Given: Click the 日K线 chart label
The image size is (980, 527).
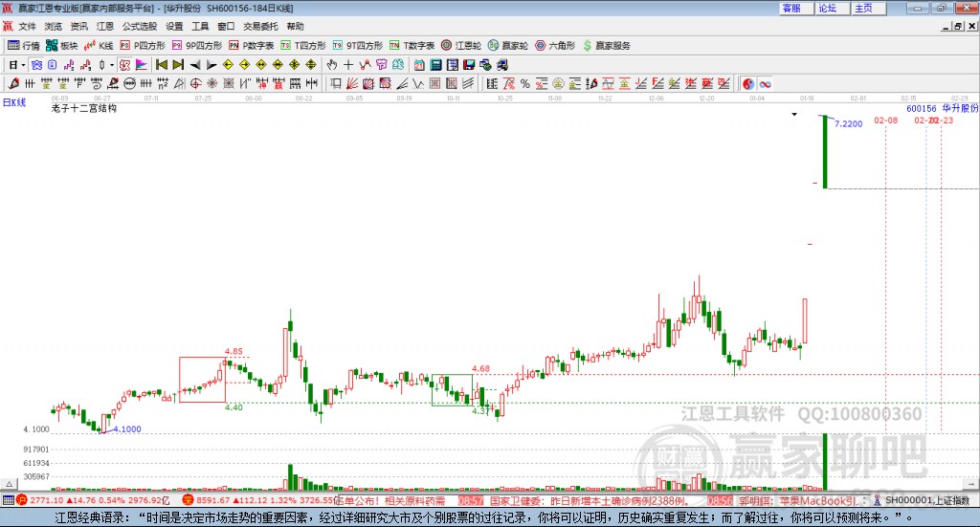Looking at the screenshot, I should click(14, 102).
